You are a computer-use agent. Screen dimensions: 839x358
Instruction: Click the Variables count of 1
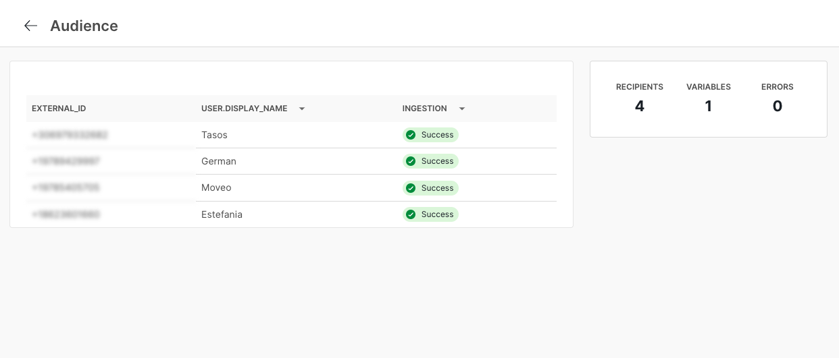pos(708,107)
